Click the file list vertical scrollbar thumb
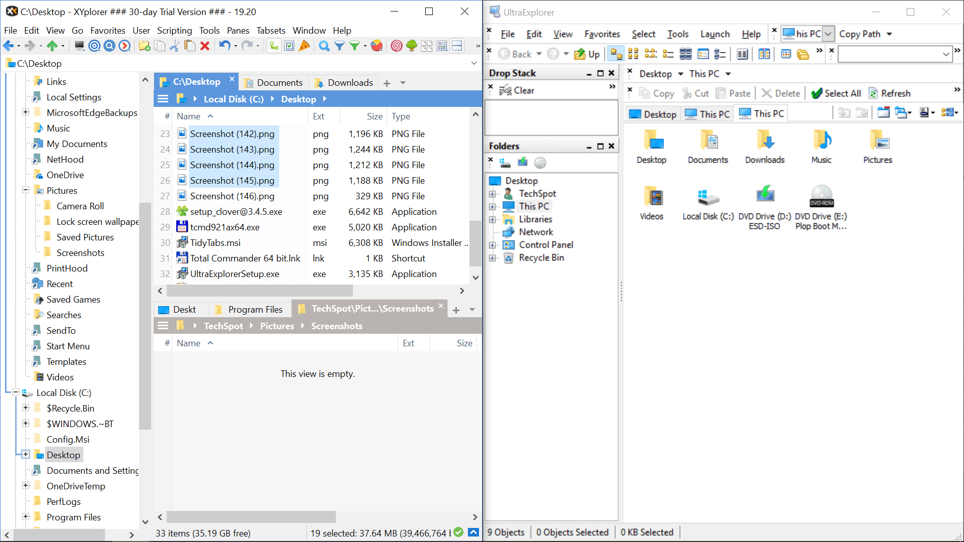This screenshot has width=964, height=542. [475, 243]
